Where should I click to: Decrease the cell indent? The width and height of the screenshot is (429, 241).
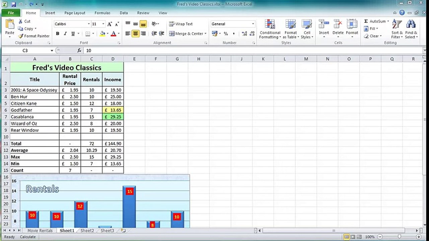[x=154, y=33]
